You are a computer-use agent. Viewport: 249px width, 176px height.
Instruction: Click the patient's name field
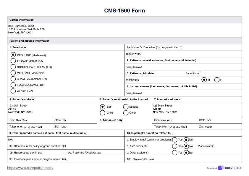[183, 67]
